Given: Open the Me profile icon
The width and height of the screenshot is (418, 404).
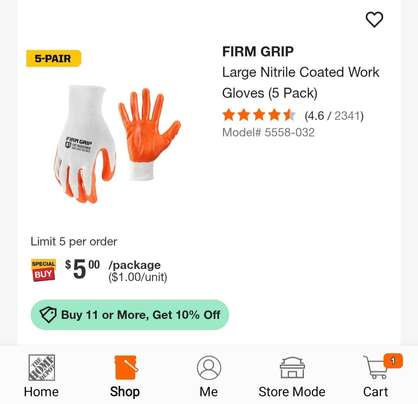Looking at the screenshot, I should coord(209,368).
